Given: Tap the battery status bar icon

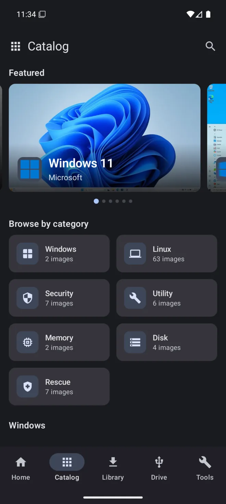Looking at the screenshot, I should 208,14.
